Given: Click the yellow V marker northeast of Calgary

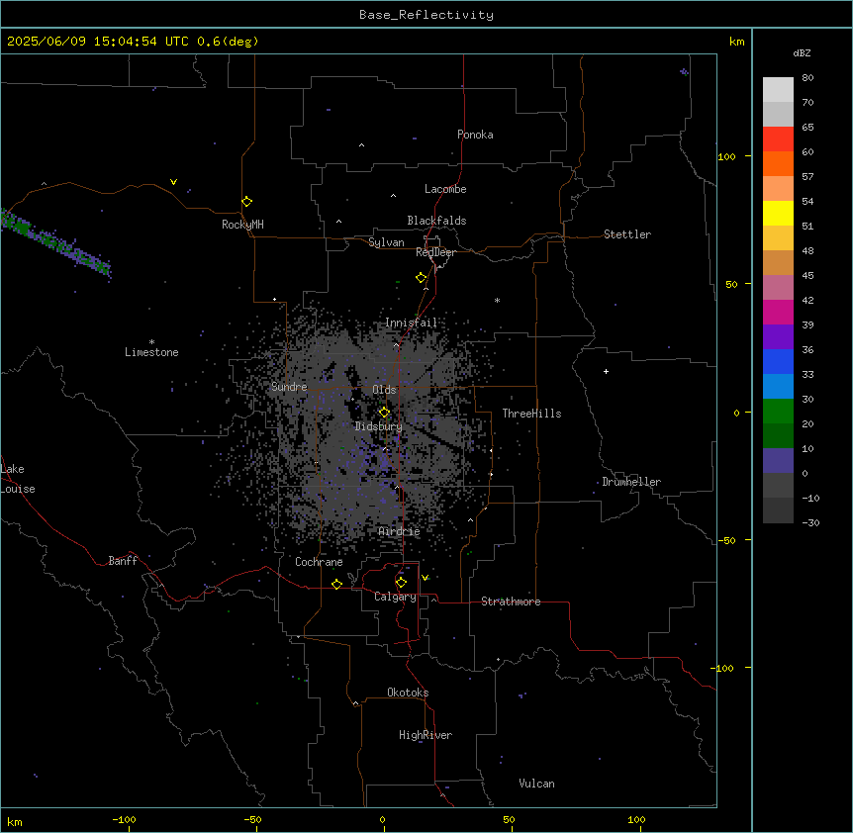Looking at the screenshot, I should (x=425, y=578).
